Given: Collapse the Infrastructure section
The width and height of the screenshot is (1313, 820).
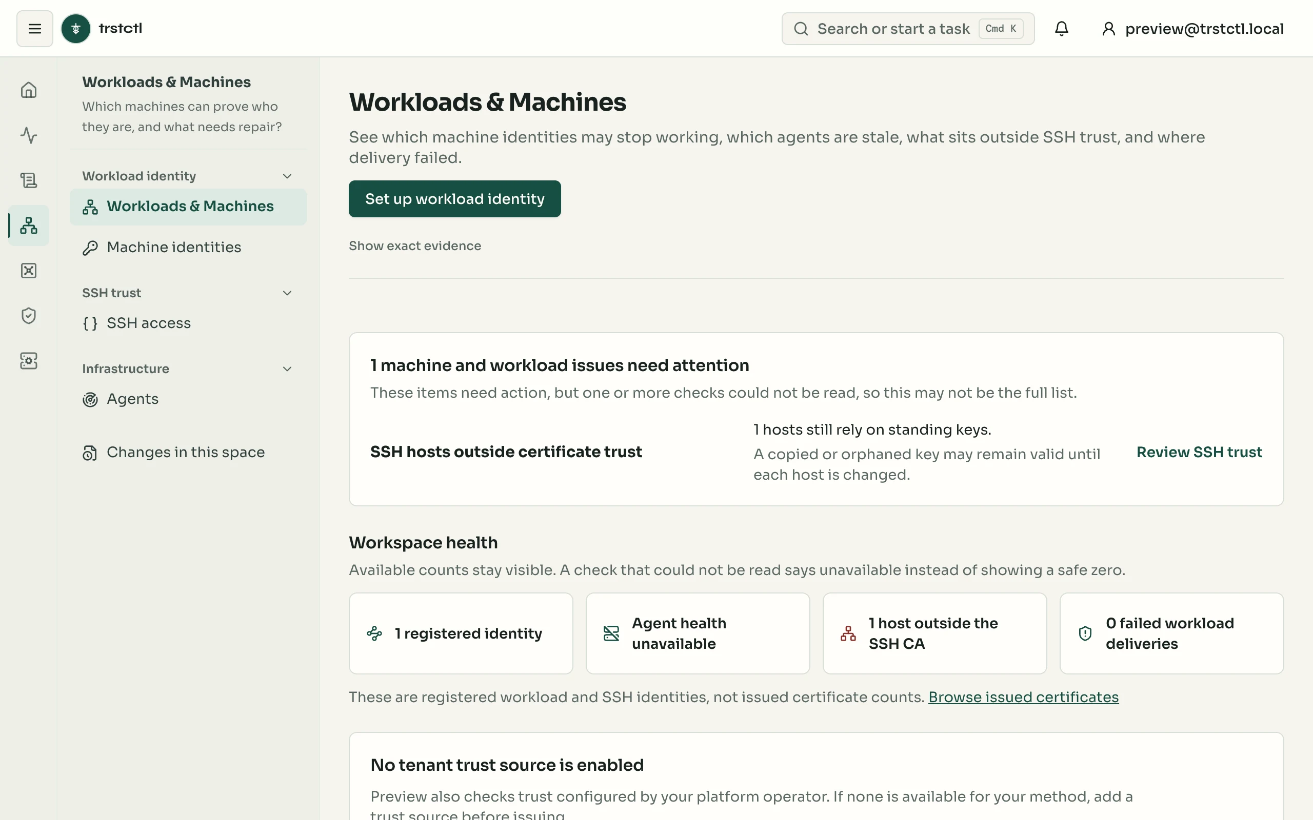Looking at the screenshot, I should [x=288, y=370].
